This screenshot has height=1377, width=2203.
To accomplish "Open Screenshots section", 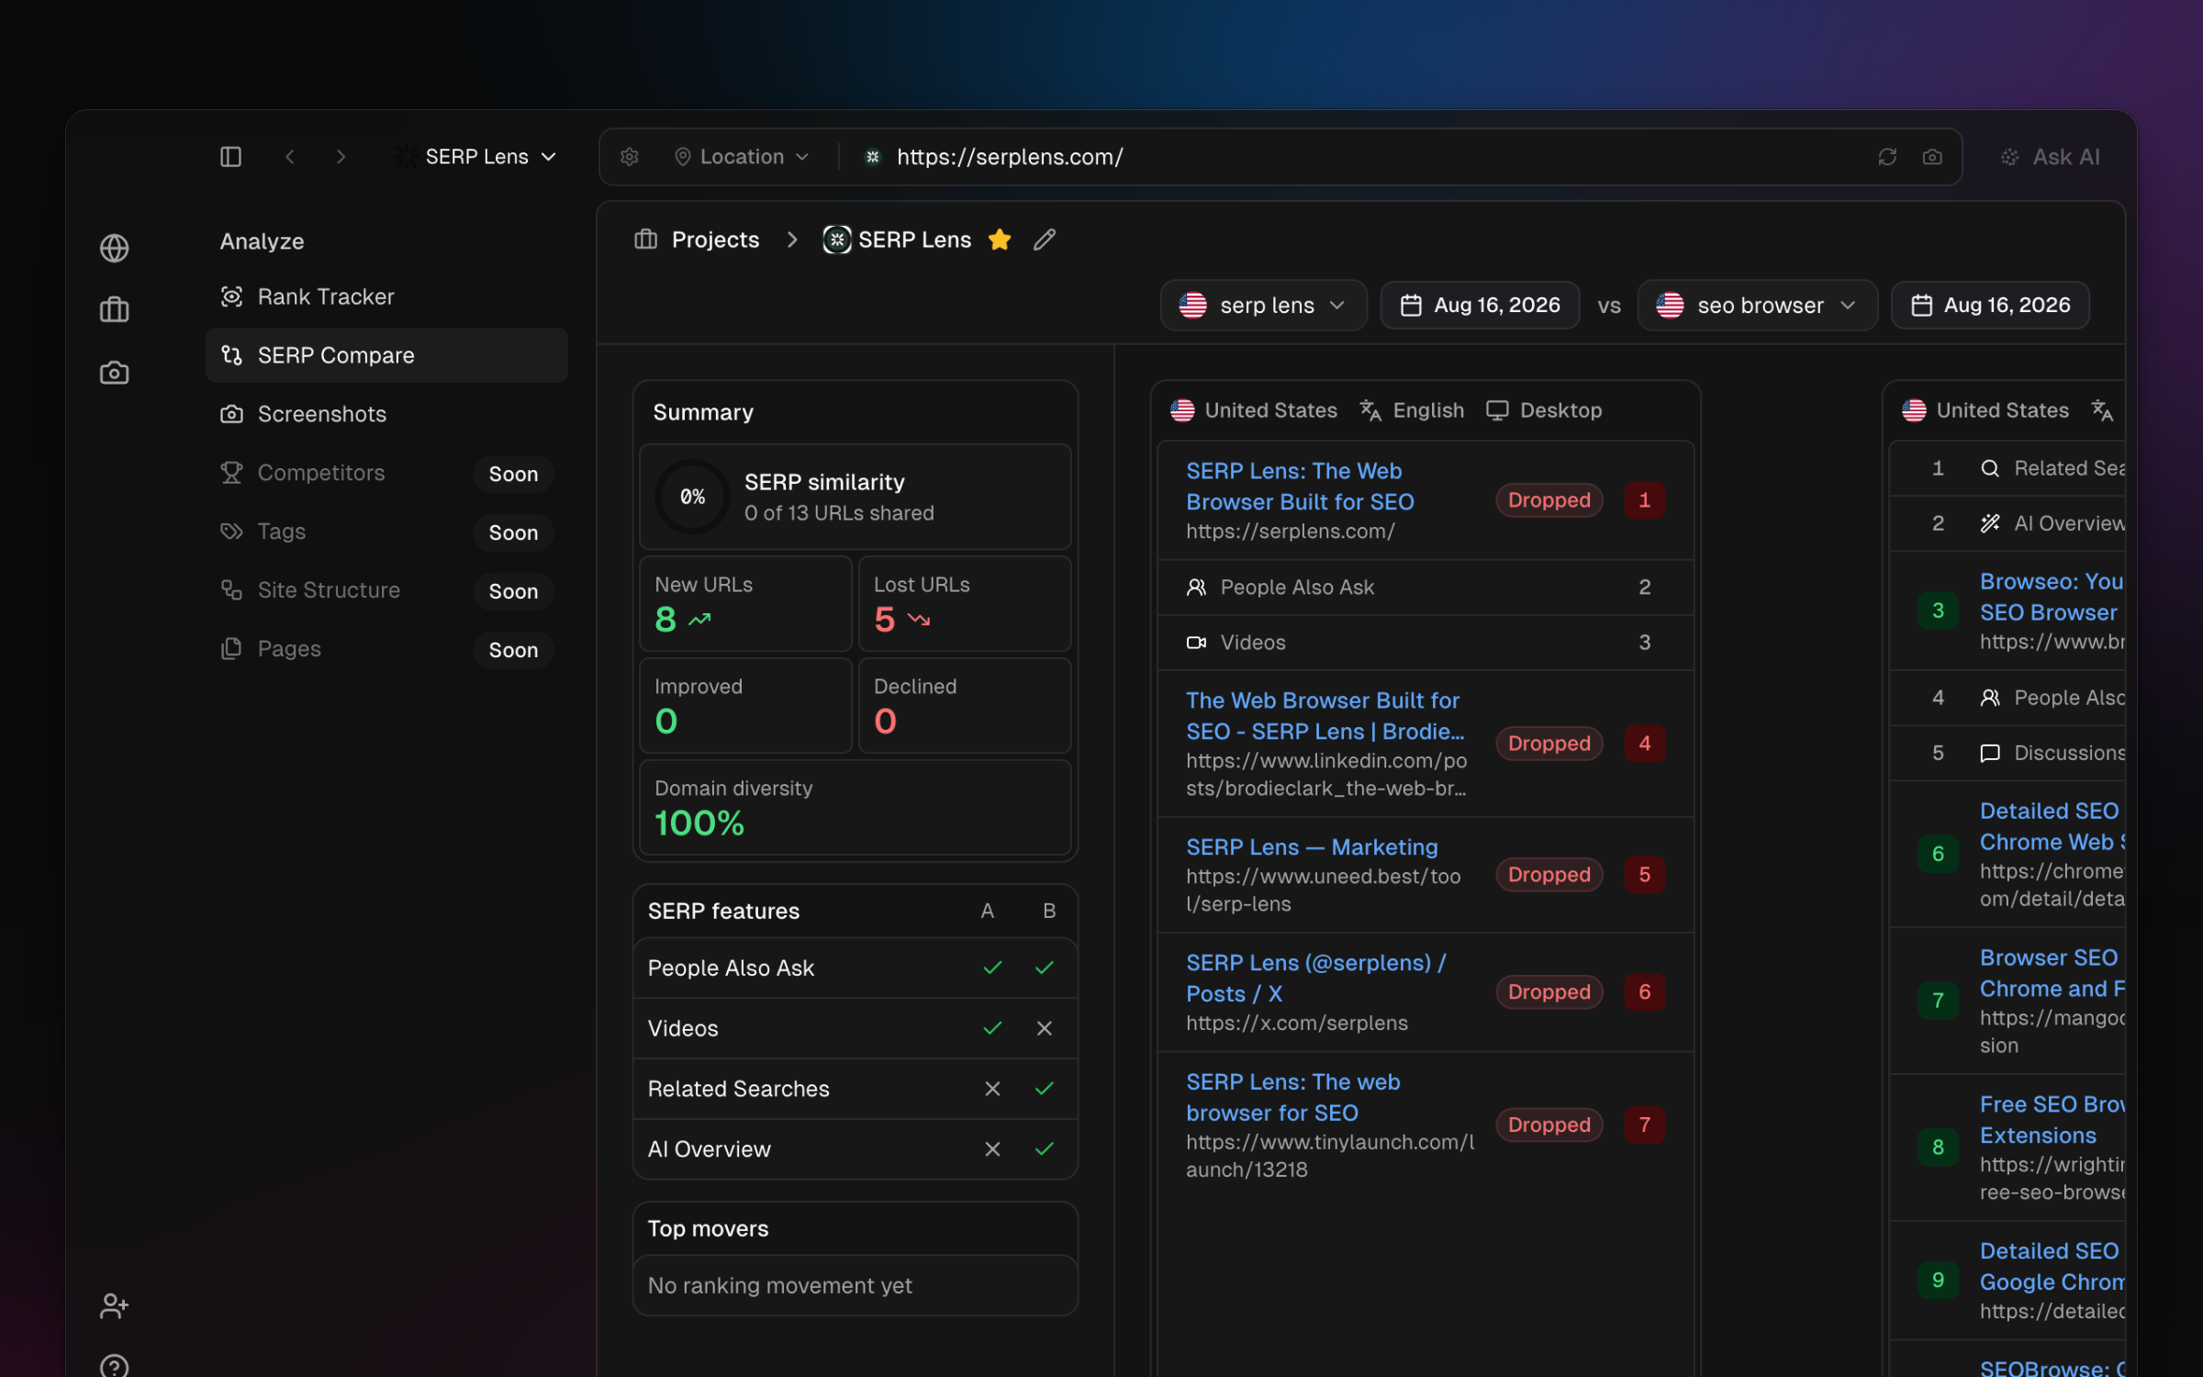I will click(x=387, y=414).
